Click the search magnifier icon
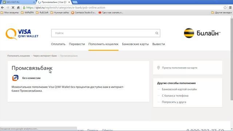Image resolution: width=233 pixels, height=131 pixels. pos(157,33)
